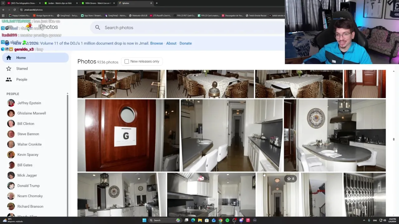Image resolution: width=399 pixels, height=224 pixels.
Task: Open the tab search dropdown in Chrome
Action: pos(3,3)
